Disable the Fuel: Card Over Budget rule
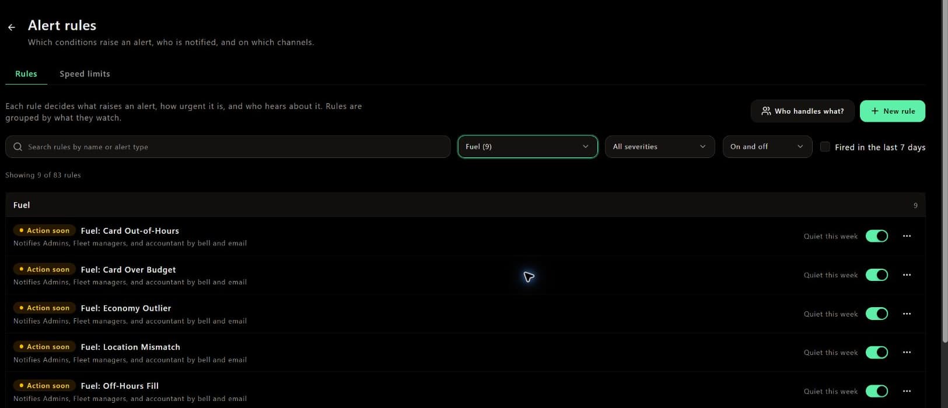The height and width of the screenshot is (408, 948). click(x=877, y=275)
